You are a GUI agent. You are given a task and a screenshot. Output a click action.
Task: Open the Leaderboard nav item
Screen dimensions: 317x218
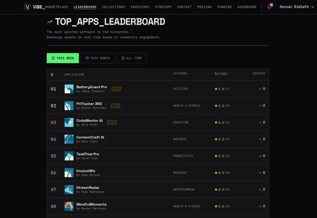(85, 7)
